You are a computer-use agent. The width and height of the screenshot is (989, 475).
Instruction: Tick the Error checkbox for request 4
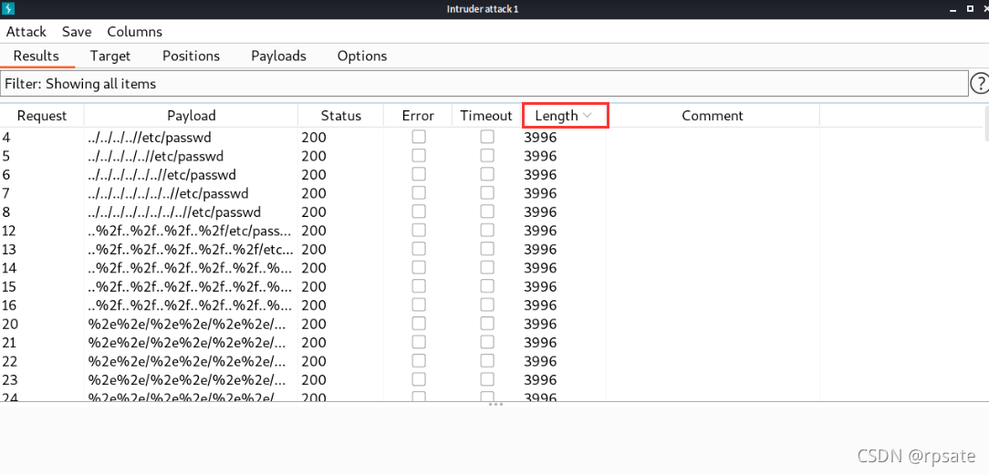pyautogui.click(x=419, y=137)
